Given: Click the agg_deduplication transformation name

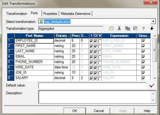Looking at the screenshot, I should click(x=57, y=22).
